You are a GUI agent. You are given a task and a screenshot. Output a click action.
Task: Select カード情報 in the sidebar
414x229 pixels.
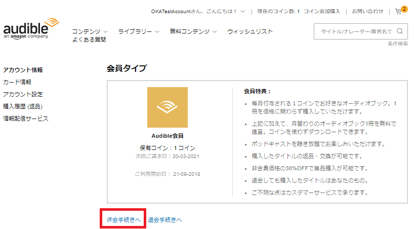tap(17, 82)
